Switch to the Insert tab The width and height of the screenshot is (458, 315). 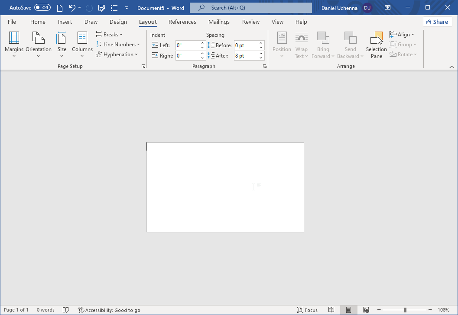pos(65,22)
